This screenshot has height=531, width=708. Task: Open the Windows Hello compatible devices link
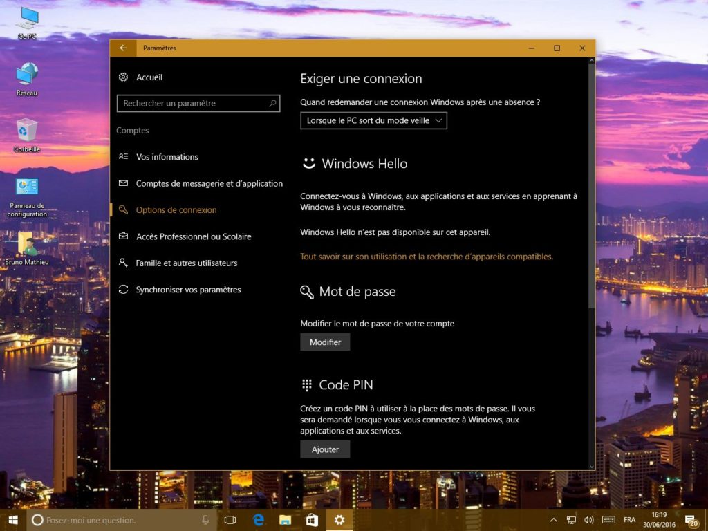pyautogui.click(x=427, y=256)
